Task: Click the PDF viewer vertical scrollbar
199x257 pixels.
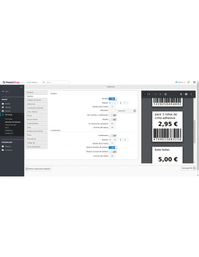Action: point(195,132)
